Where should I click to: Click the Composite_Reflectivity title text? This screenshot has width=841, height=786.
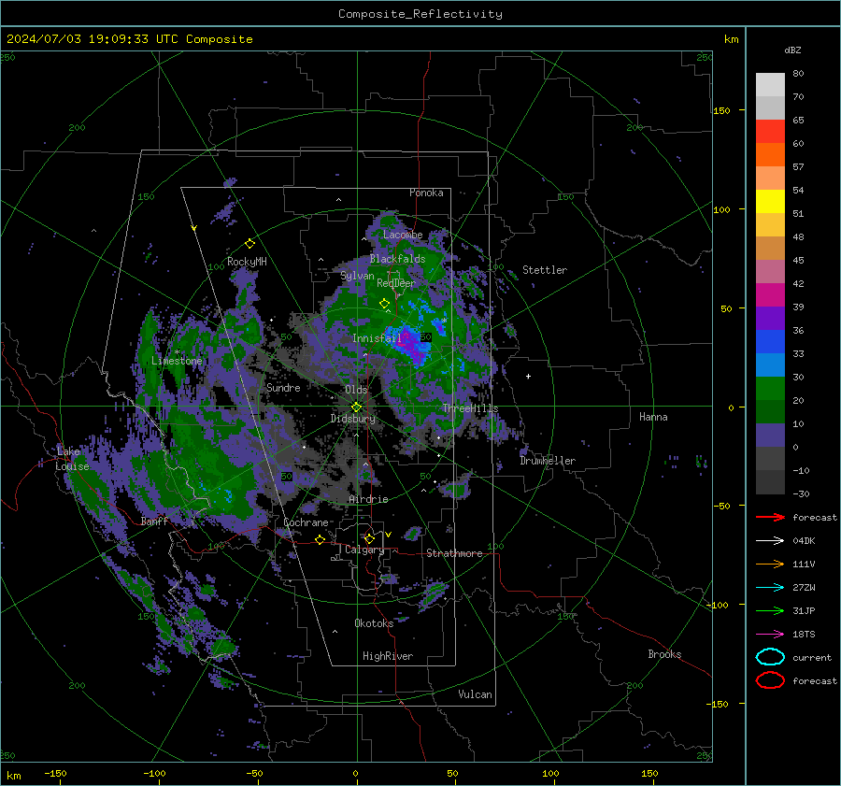coord(420,14)
